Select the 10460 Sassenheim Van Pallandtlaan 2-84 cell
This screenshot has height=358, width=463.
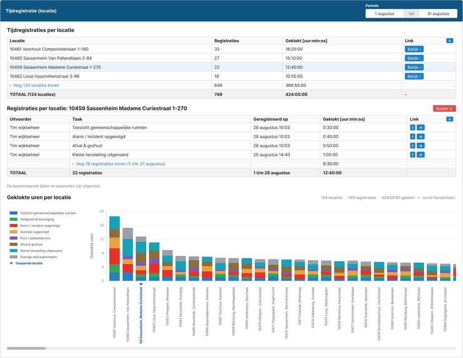[x=109, y=58]
